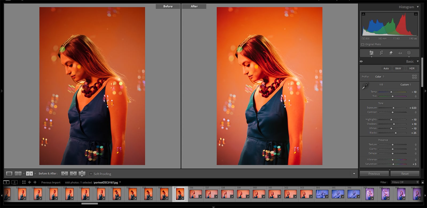Pick the White Balance eyedropper
Image resolution: width=427 pixels, height=208 pixels.
click(x=365, y=86)
